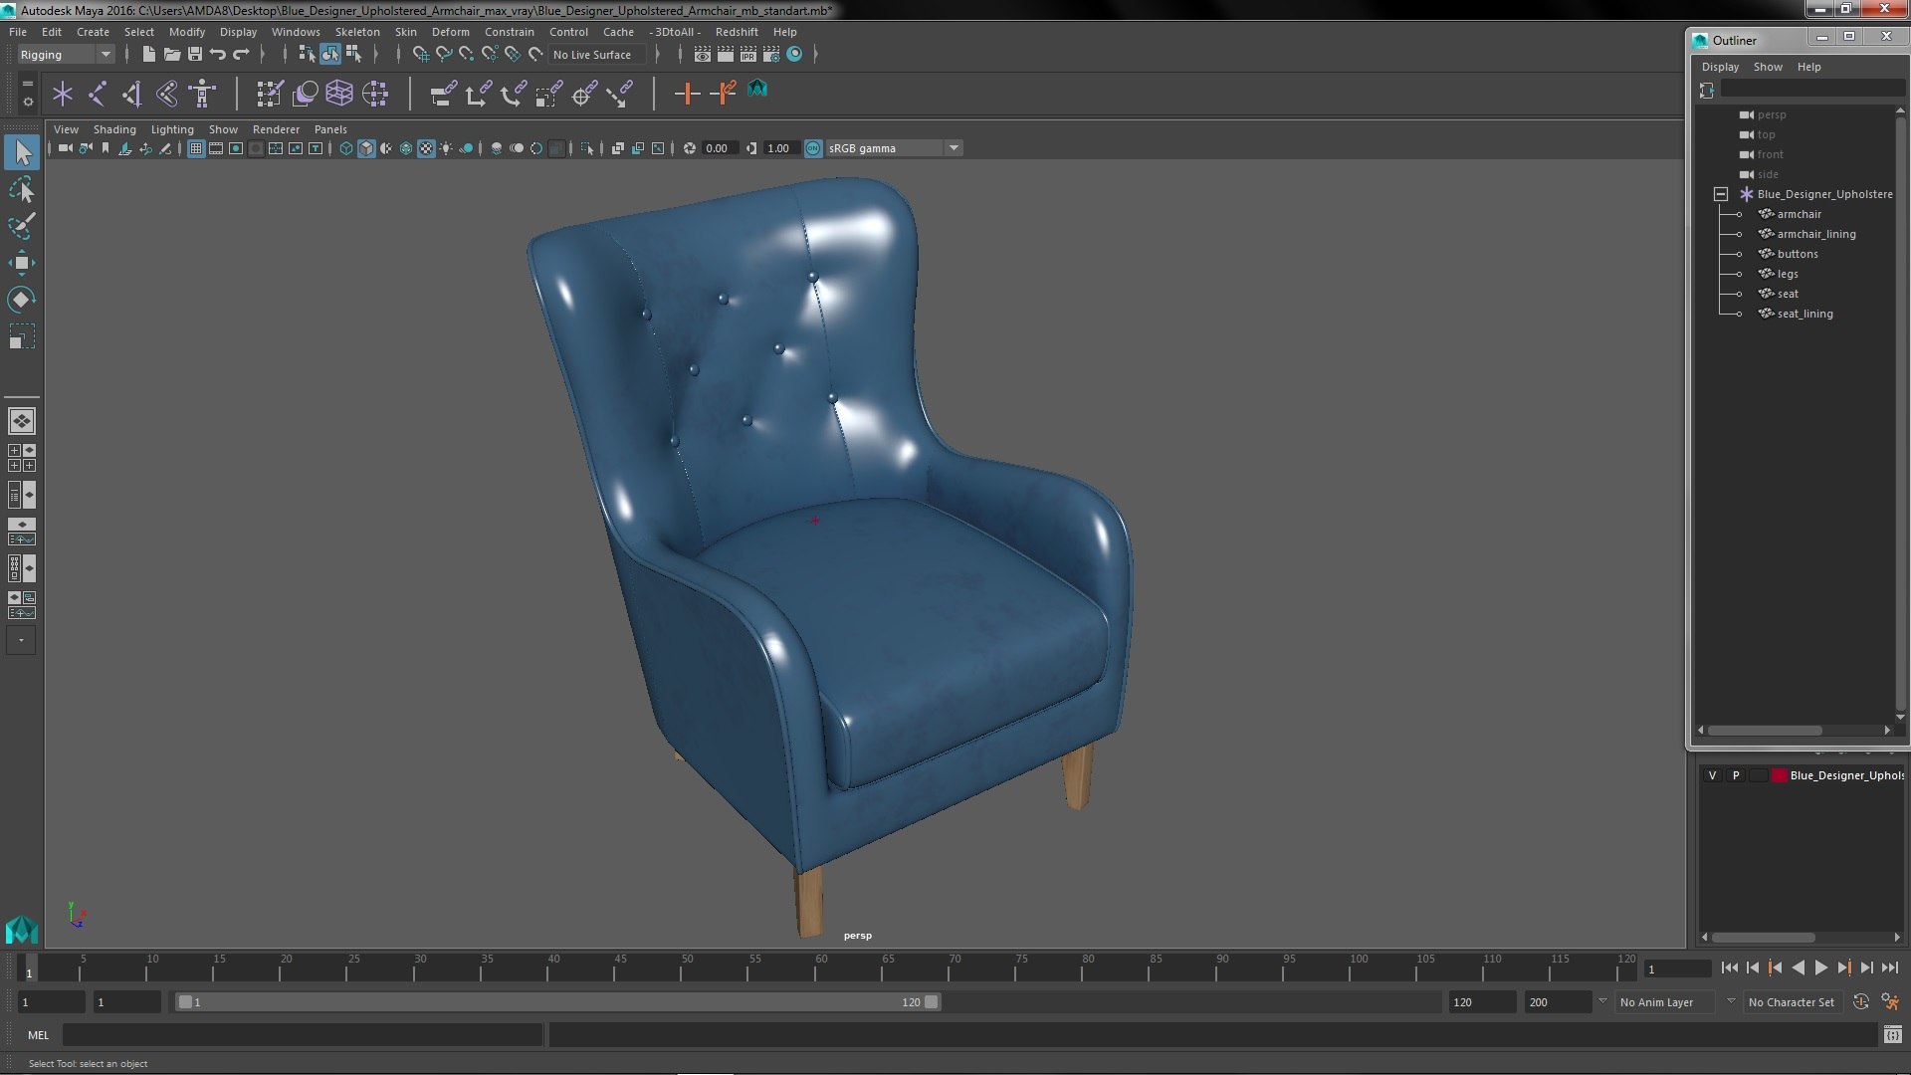
Task: Open the Outliner Display menu
Action: coord(1720,67)
